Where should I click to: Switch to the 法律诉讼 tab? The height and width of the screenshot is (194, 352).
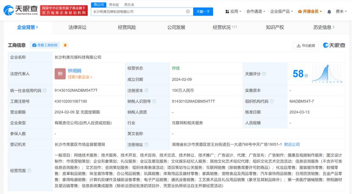click(77, 27)
